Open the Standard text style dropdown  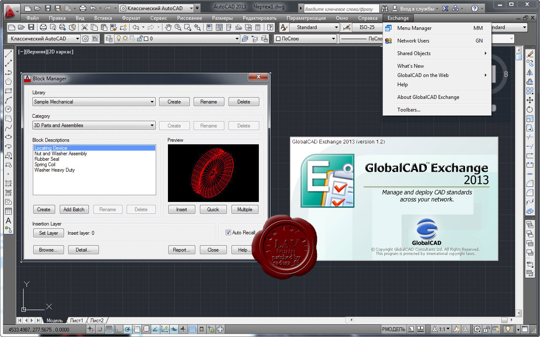click(314, 27)
